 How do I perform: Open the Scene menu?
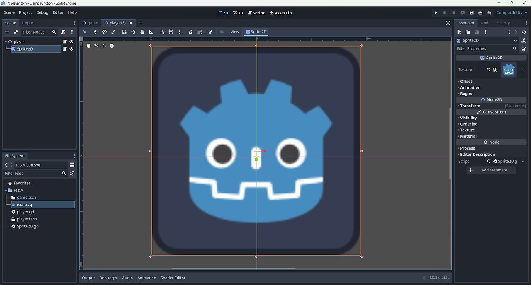9,12
